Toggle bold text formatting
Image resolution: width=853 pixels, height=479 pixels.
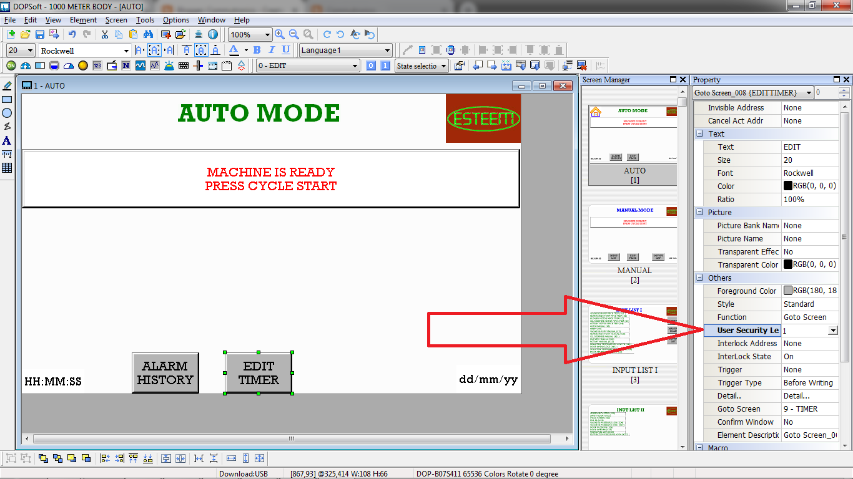tap(257, 50)
